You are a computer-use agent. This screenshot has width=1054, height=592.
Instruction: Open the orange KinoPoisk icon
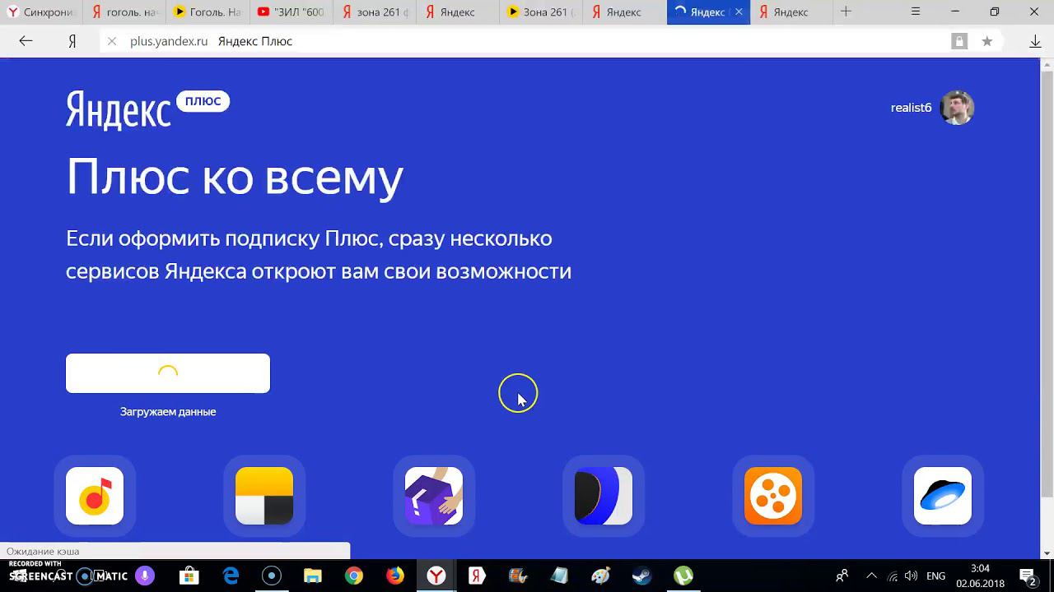click(x=773, y=496)
